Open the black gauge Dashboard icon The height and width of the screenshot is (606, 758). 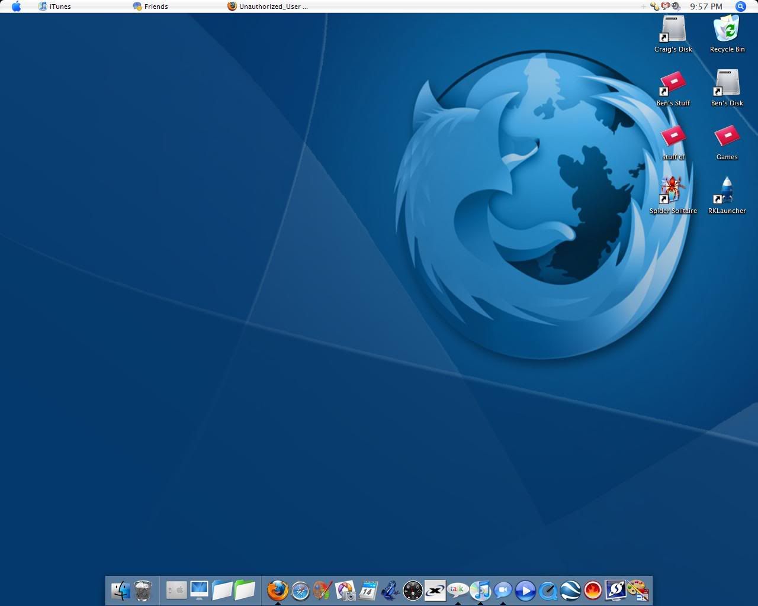(413, 590)
